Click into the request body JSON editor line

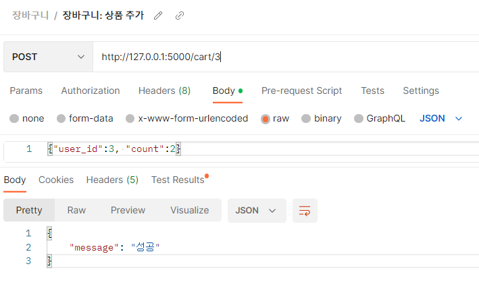click(x=263, y=149)
